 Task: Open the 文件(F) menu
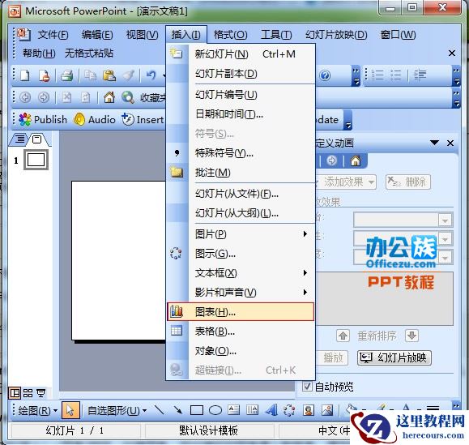(x=53, y=35)
